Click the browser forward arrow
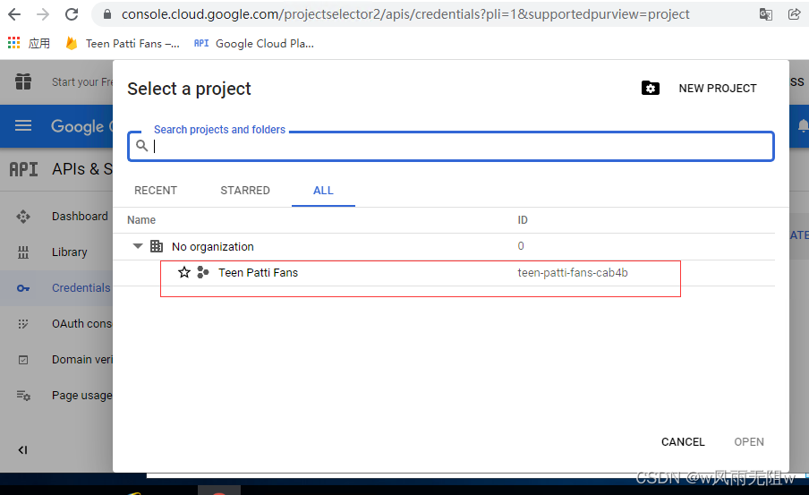 [43, 14]
